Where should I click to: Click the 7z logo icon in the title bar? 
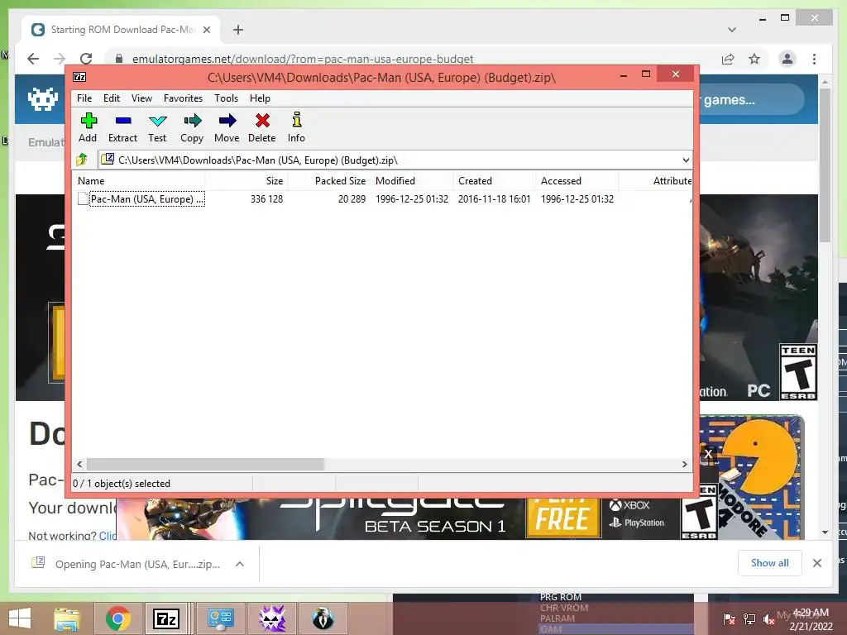[x=79, y=77]
